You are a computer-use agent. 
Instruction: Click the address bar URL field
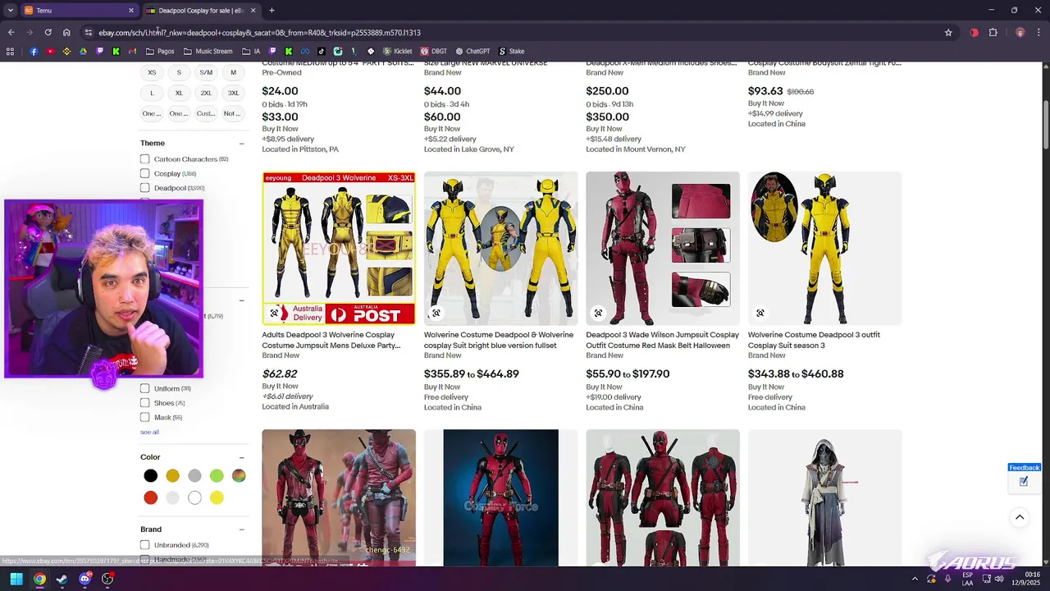517,33
